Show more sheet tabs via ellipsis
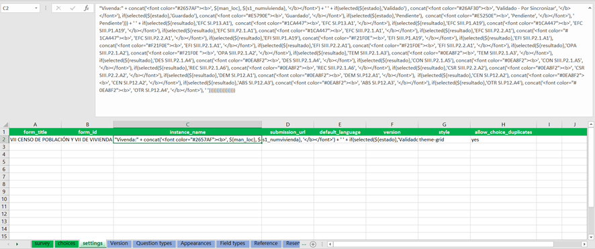 coord(304,244)
